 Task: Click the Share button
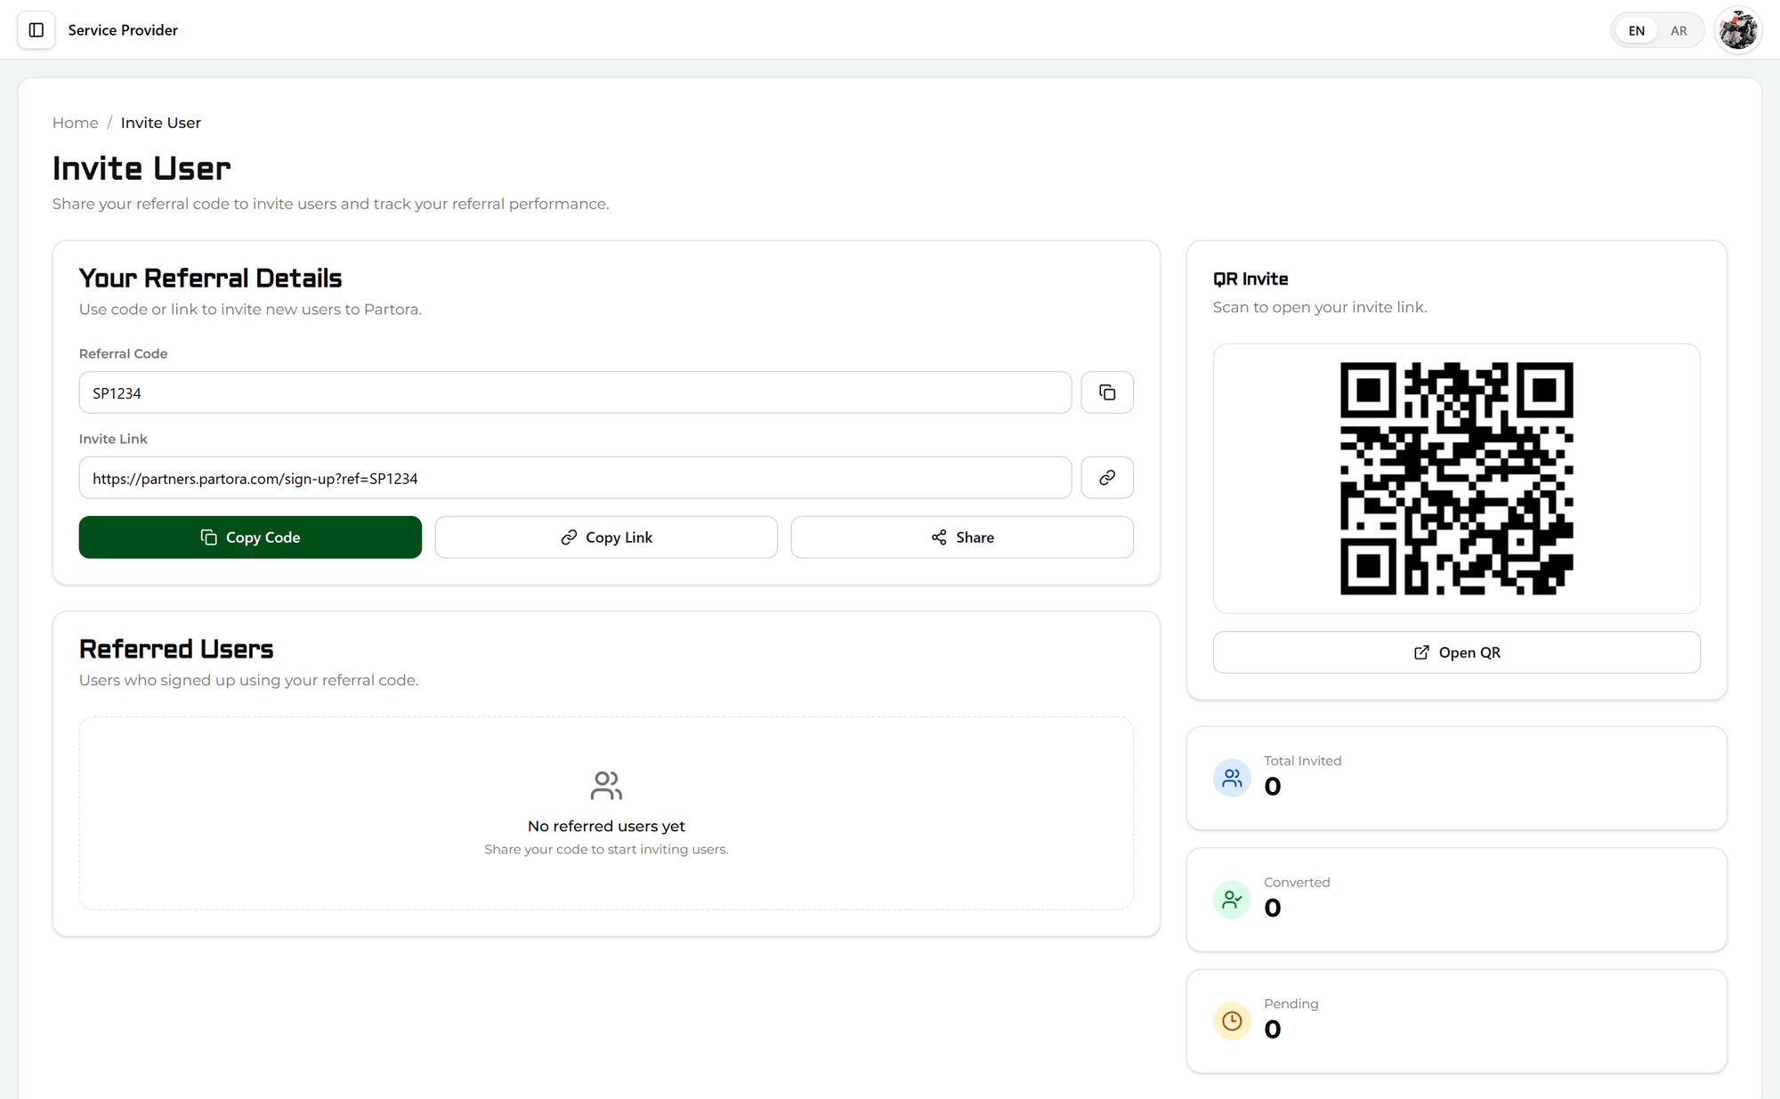962,537
